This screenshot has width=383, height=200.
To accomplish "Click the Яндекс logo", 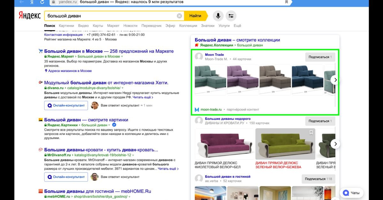I will click(x=29, y=16).
